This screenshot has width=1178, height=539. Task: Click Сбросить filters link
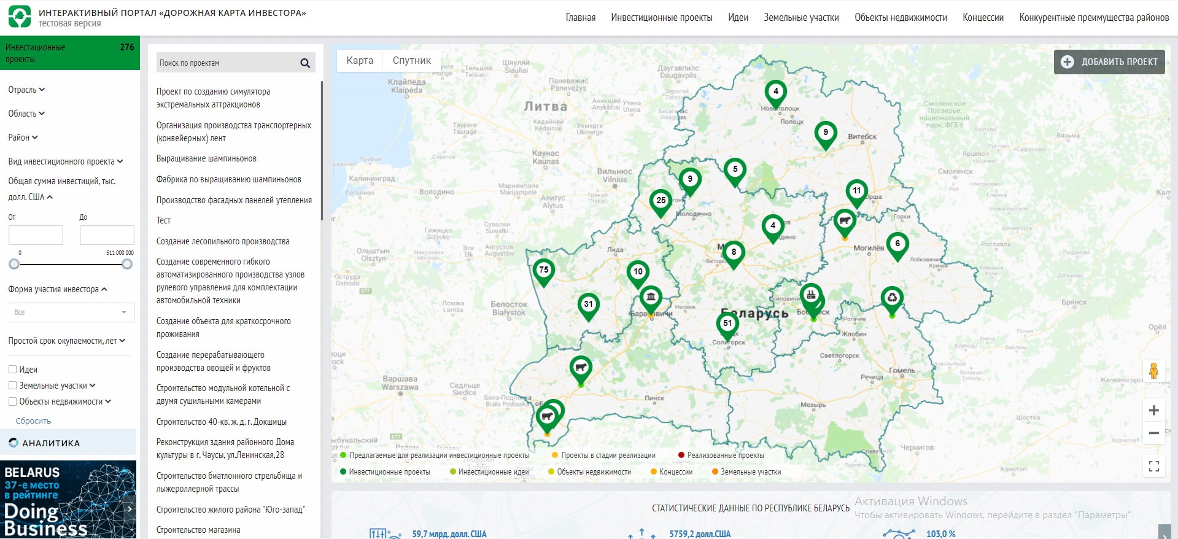tap(33, 421)
